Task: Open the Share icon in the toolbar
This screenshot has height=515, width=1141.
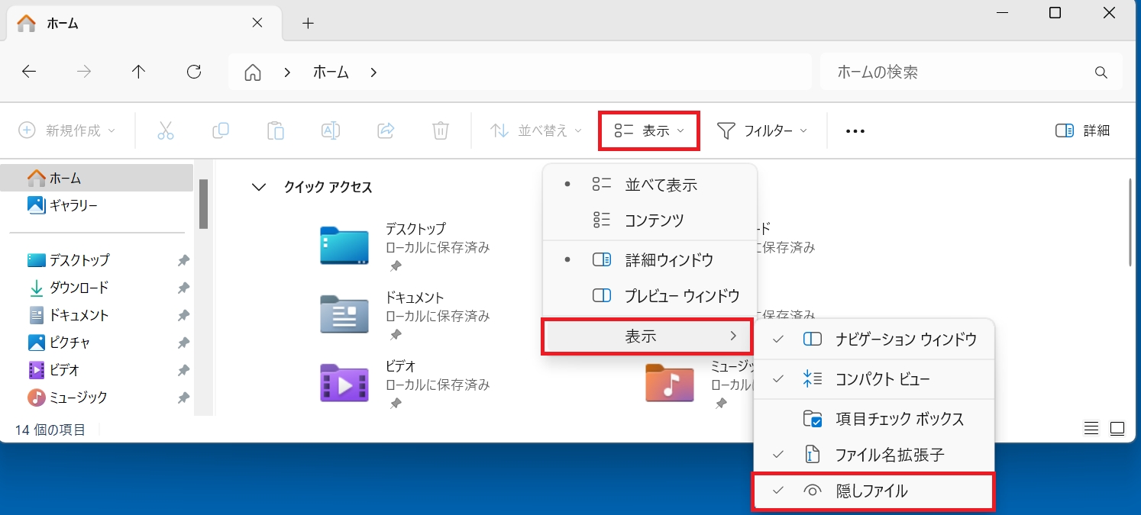Action: click(385, 130)
